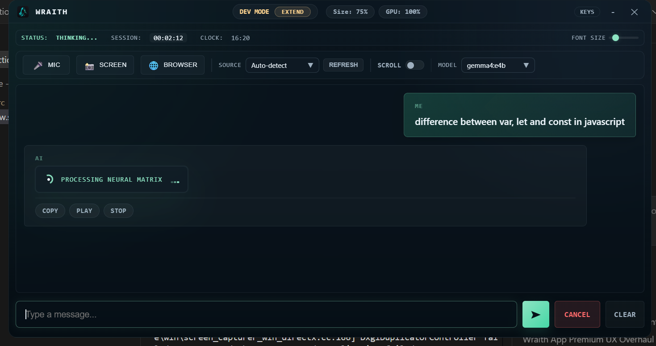Open the Auto-detect source dropdown
Screen dimensions: 656x346
pyautogui.click(x=282, y=65)
